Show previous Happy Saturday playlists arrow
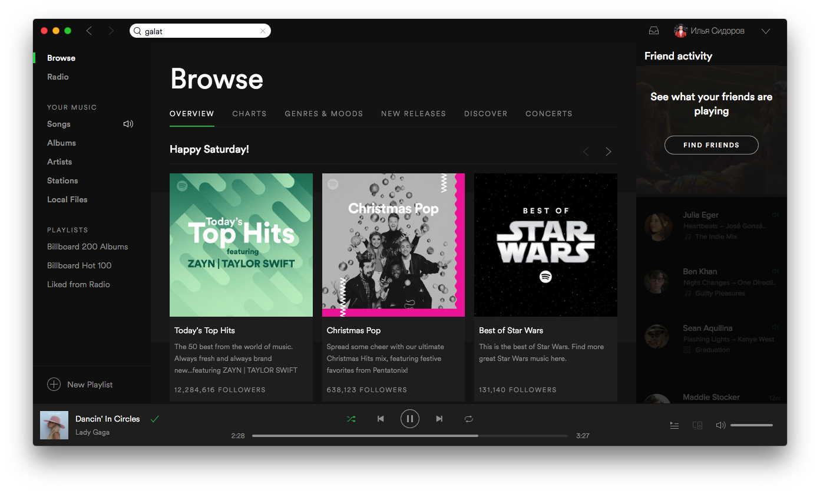 [586, 152]
